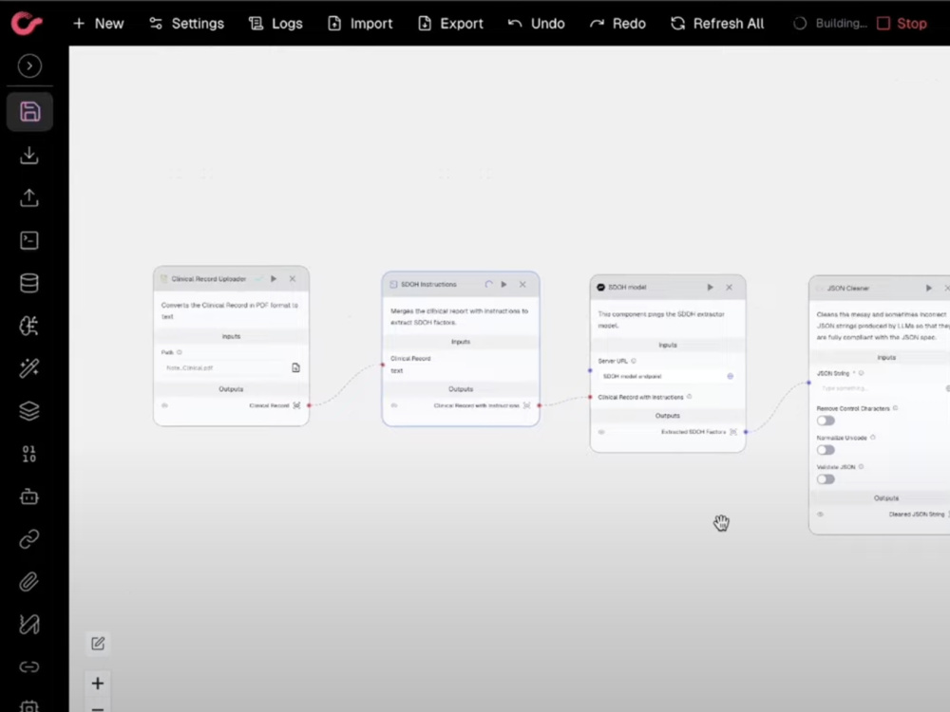Viewport: 950px width, 712px height.
Task: Click the Clinical Record output inspect icon
Action: coord(296,405)
